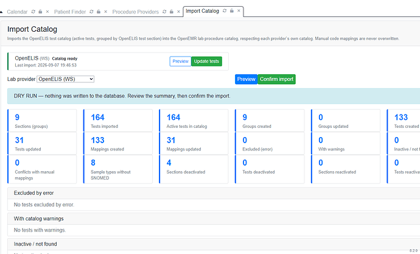This screenshot has height=254, width=420.
Task: Click the 'Mappings updated' stat card
Action: (194, 143)
